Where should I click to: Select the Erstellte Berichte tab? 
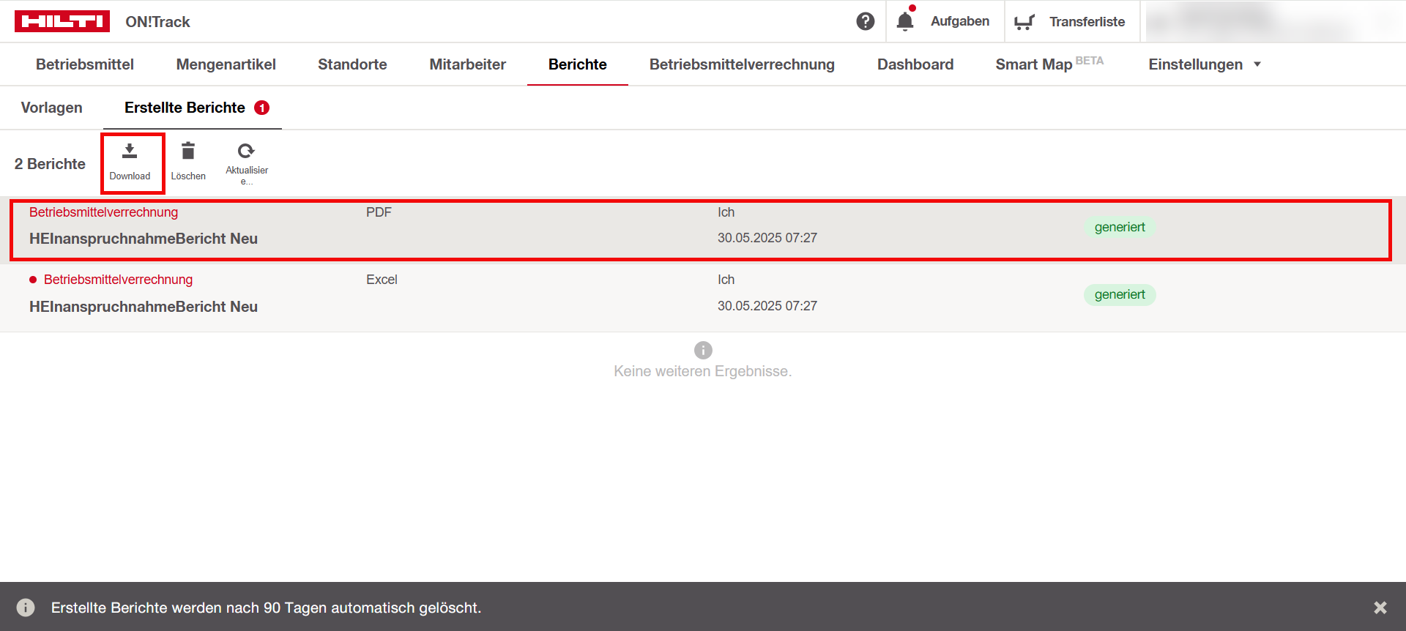click(x=185, y=108)
